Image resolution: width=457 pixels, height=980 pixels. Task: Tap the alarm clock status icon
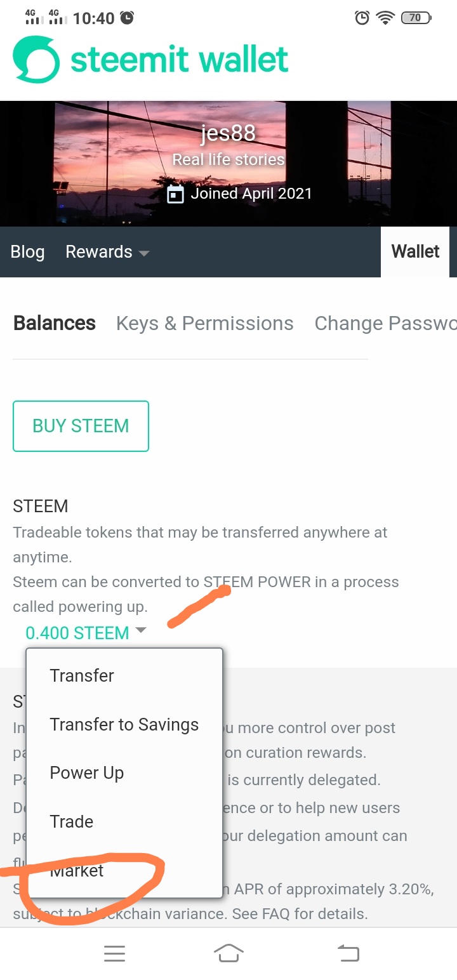(x=362, y=18)
